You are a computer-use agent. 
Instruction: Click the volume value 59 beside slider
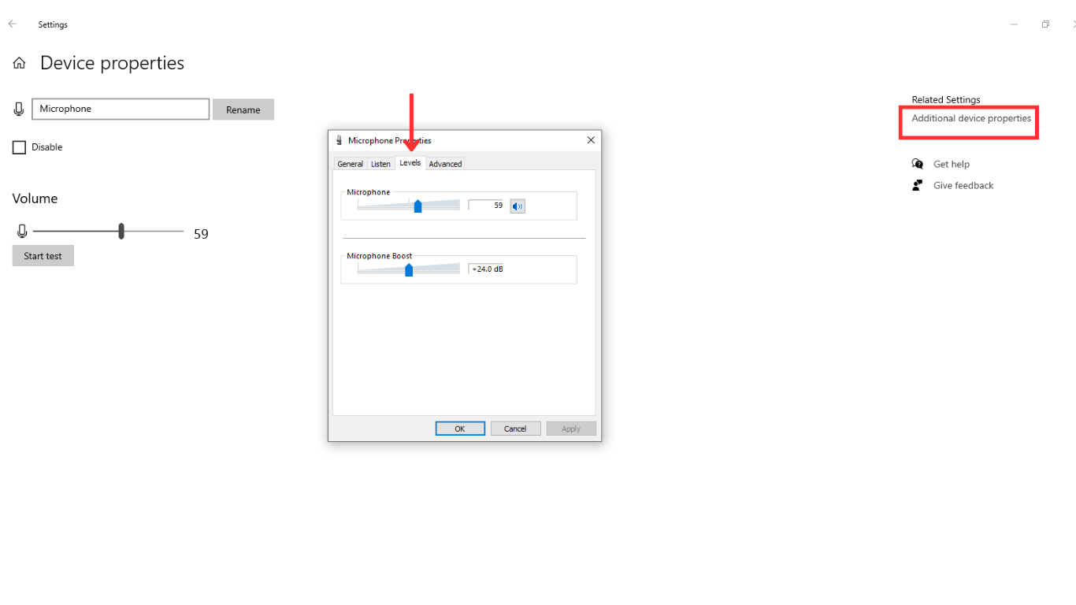click(x=201, y=234)
